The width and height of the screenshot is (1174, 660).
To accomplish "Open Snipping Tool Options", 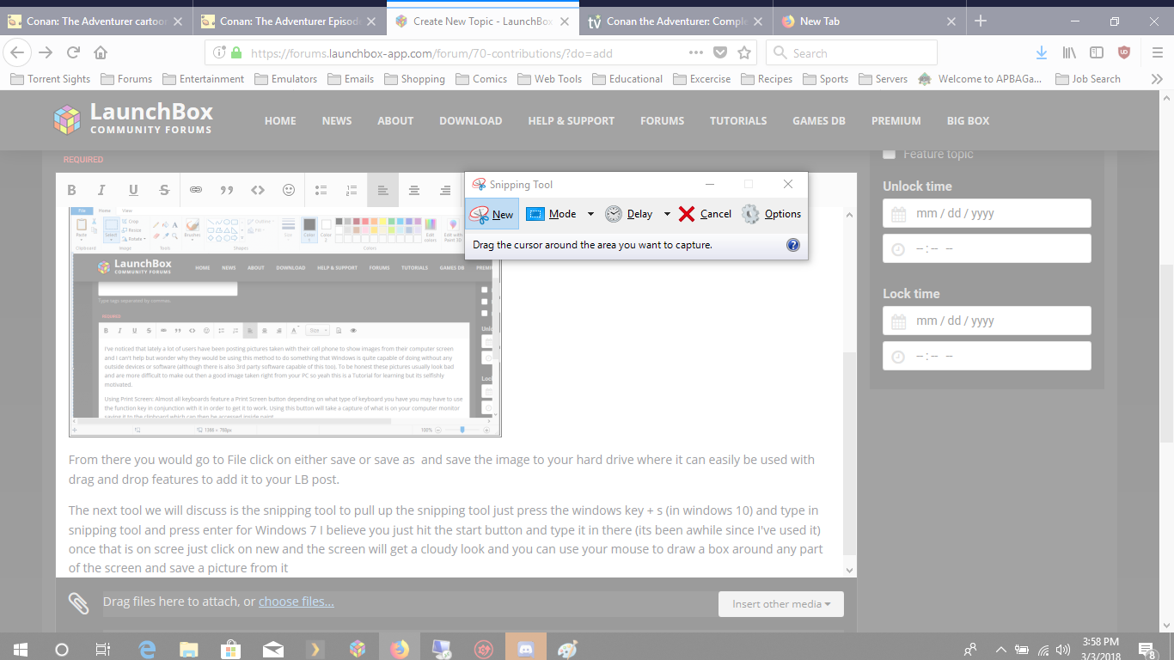I will pyautogui.click(x=771, y=214).
